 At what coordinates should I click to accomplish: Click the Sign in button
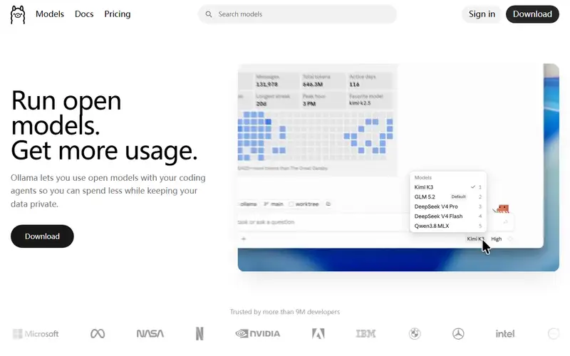tap(482, 14)
